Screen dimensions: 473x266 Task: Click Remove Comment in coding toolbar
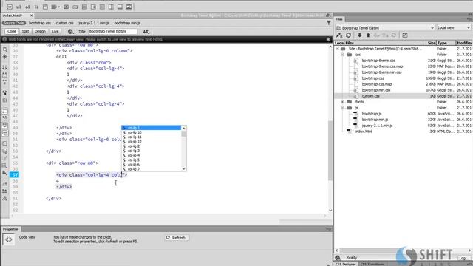coord(4,151)
